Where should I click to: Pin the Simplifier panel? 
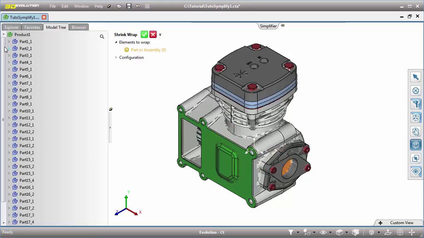point(283,25)
